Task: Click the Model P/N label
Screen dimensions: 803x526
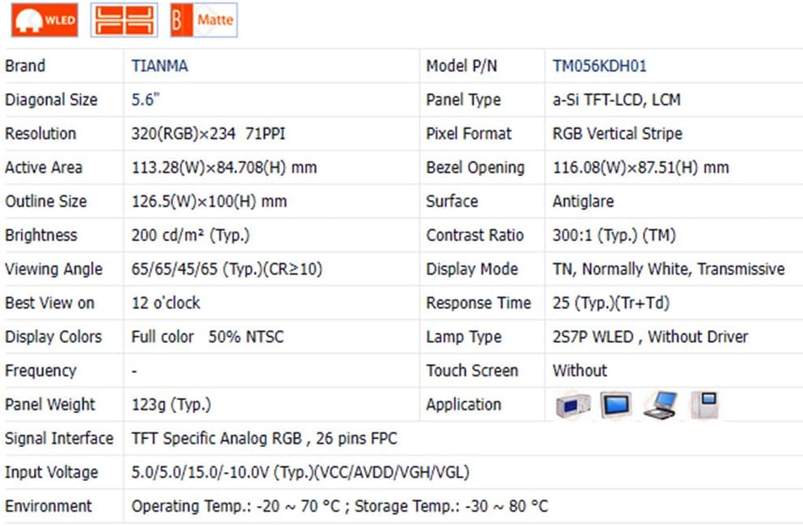Action: [x=461, y=66]
